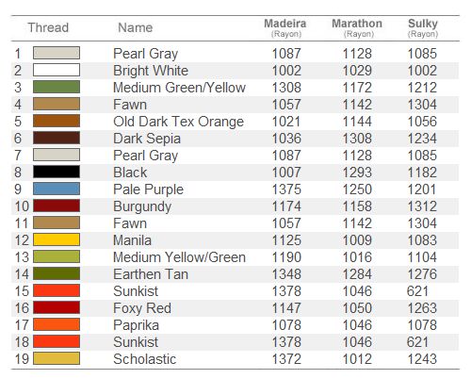Select the Paprika row name
Viewport: 471px width, 379px height.
click(136, 325)
